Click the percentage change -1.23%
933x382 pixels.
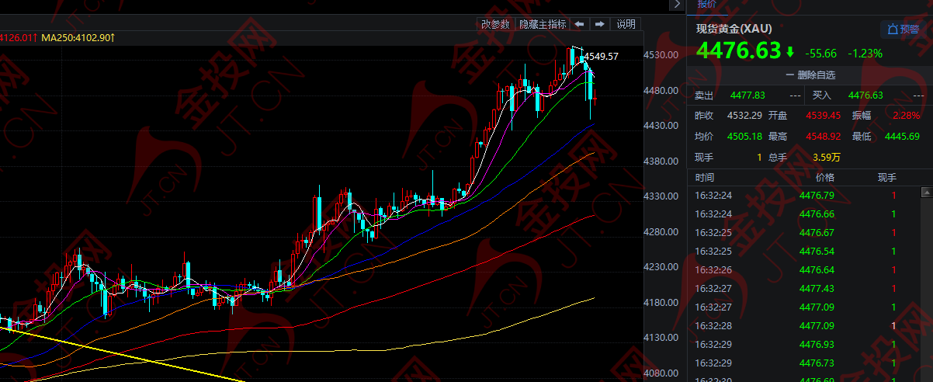point(865,54)
